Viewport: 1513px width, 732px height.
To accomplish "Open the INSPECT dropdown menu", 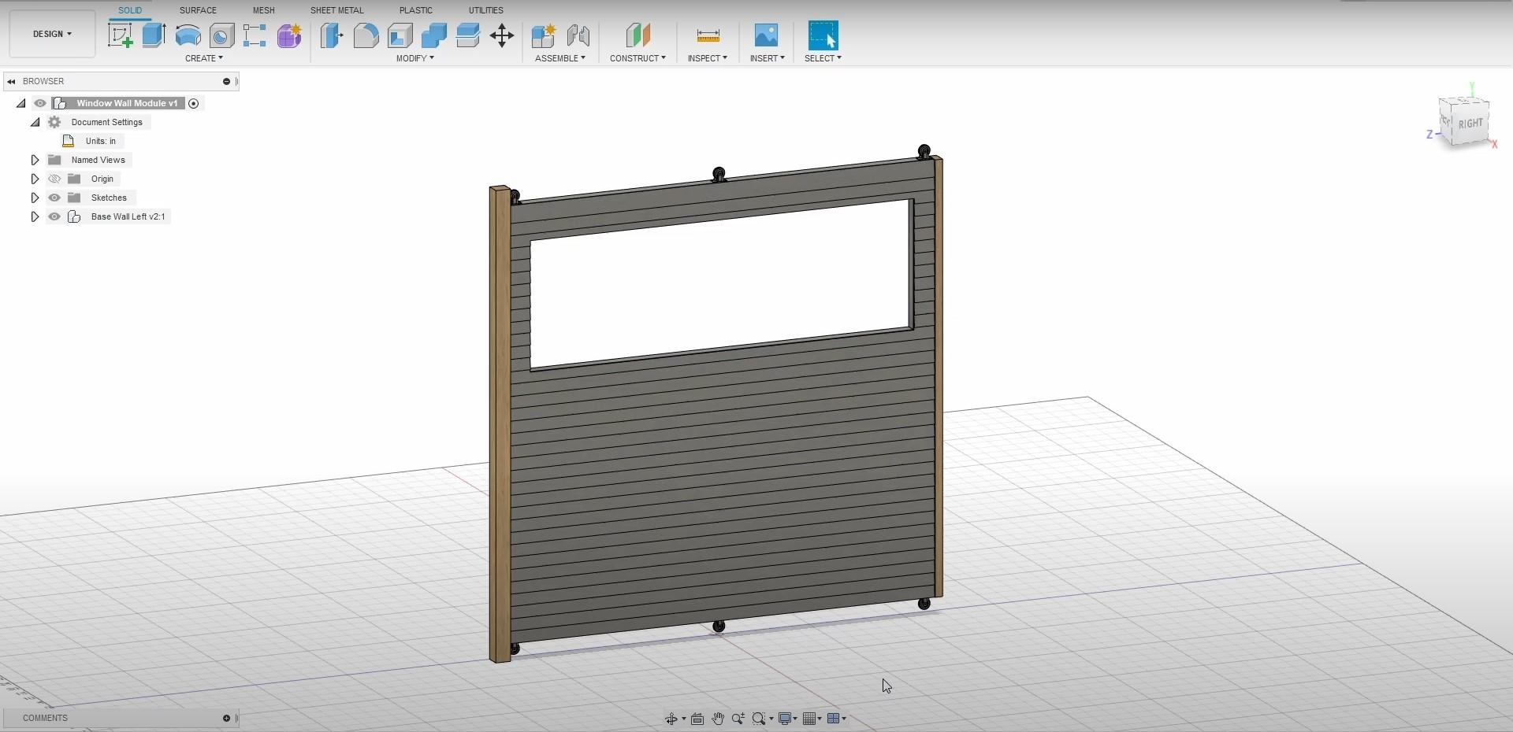I will (708, 58).
